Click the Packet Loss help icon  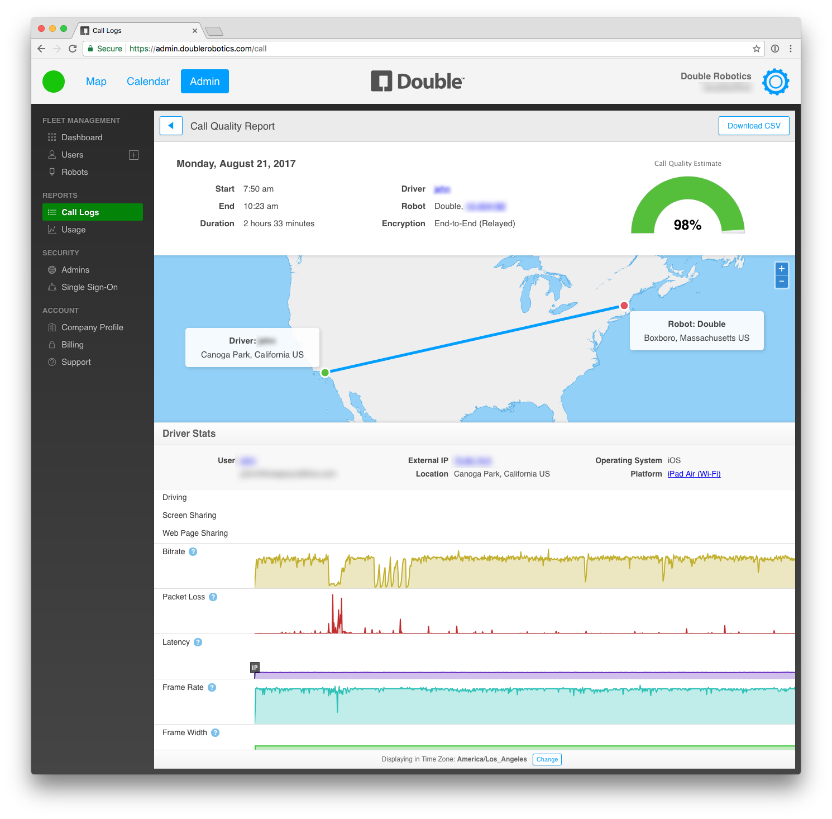pyautogui.click(x=213, y=597)
